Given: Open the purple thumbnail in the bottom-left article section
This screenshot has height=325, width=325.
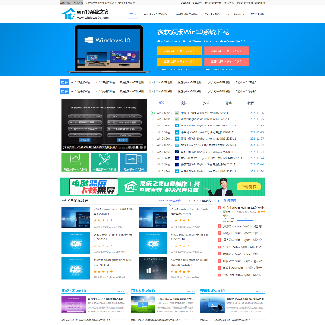Looking at the screenshot, I should (73, 304).
